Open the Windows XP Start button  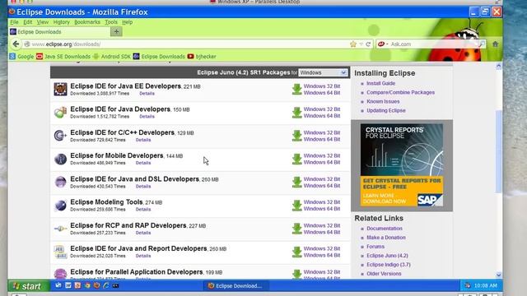pos(28,286)
